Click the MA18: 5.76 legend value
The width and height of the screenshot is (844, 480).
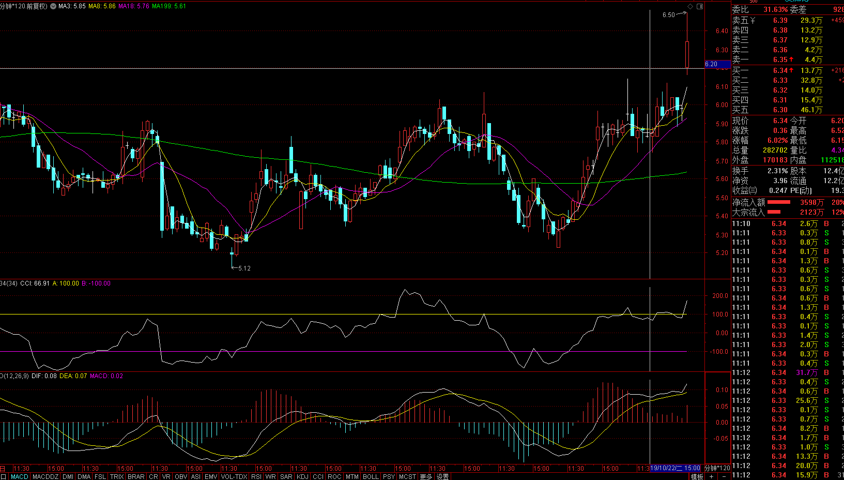point(134,6)
